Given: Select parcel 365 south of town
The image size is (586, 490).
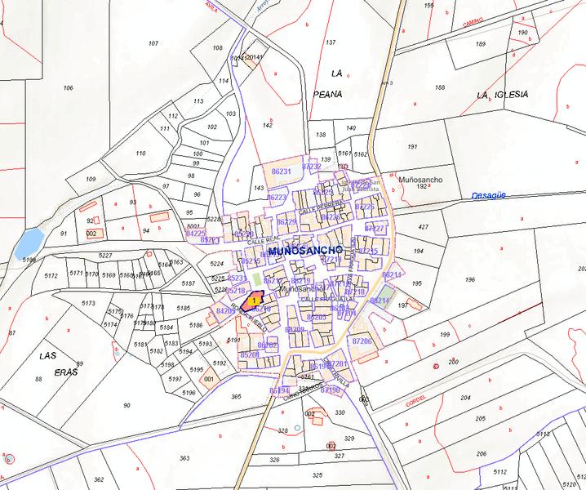Looking at the screenshot, I should point(236,396).
